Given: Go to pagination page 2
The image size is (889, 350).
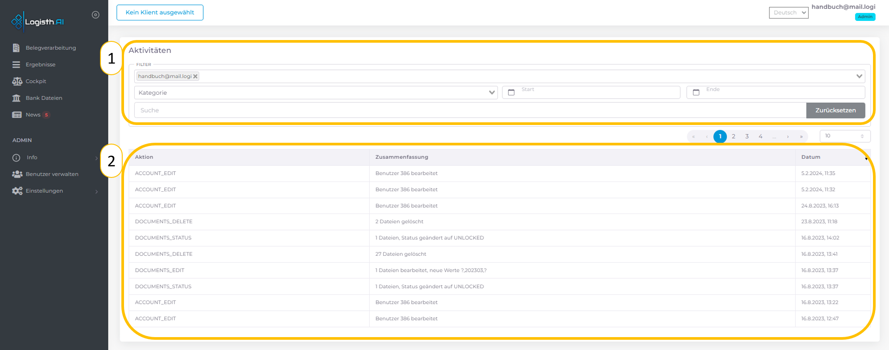Looking at the screenshot, I should 733,137.
